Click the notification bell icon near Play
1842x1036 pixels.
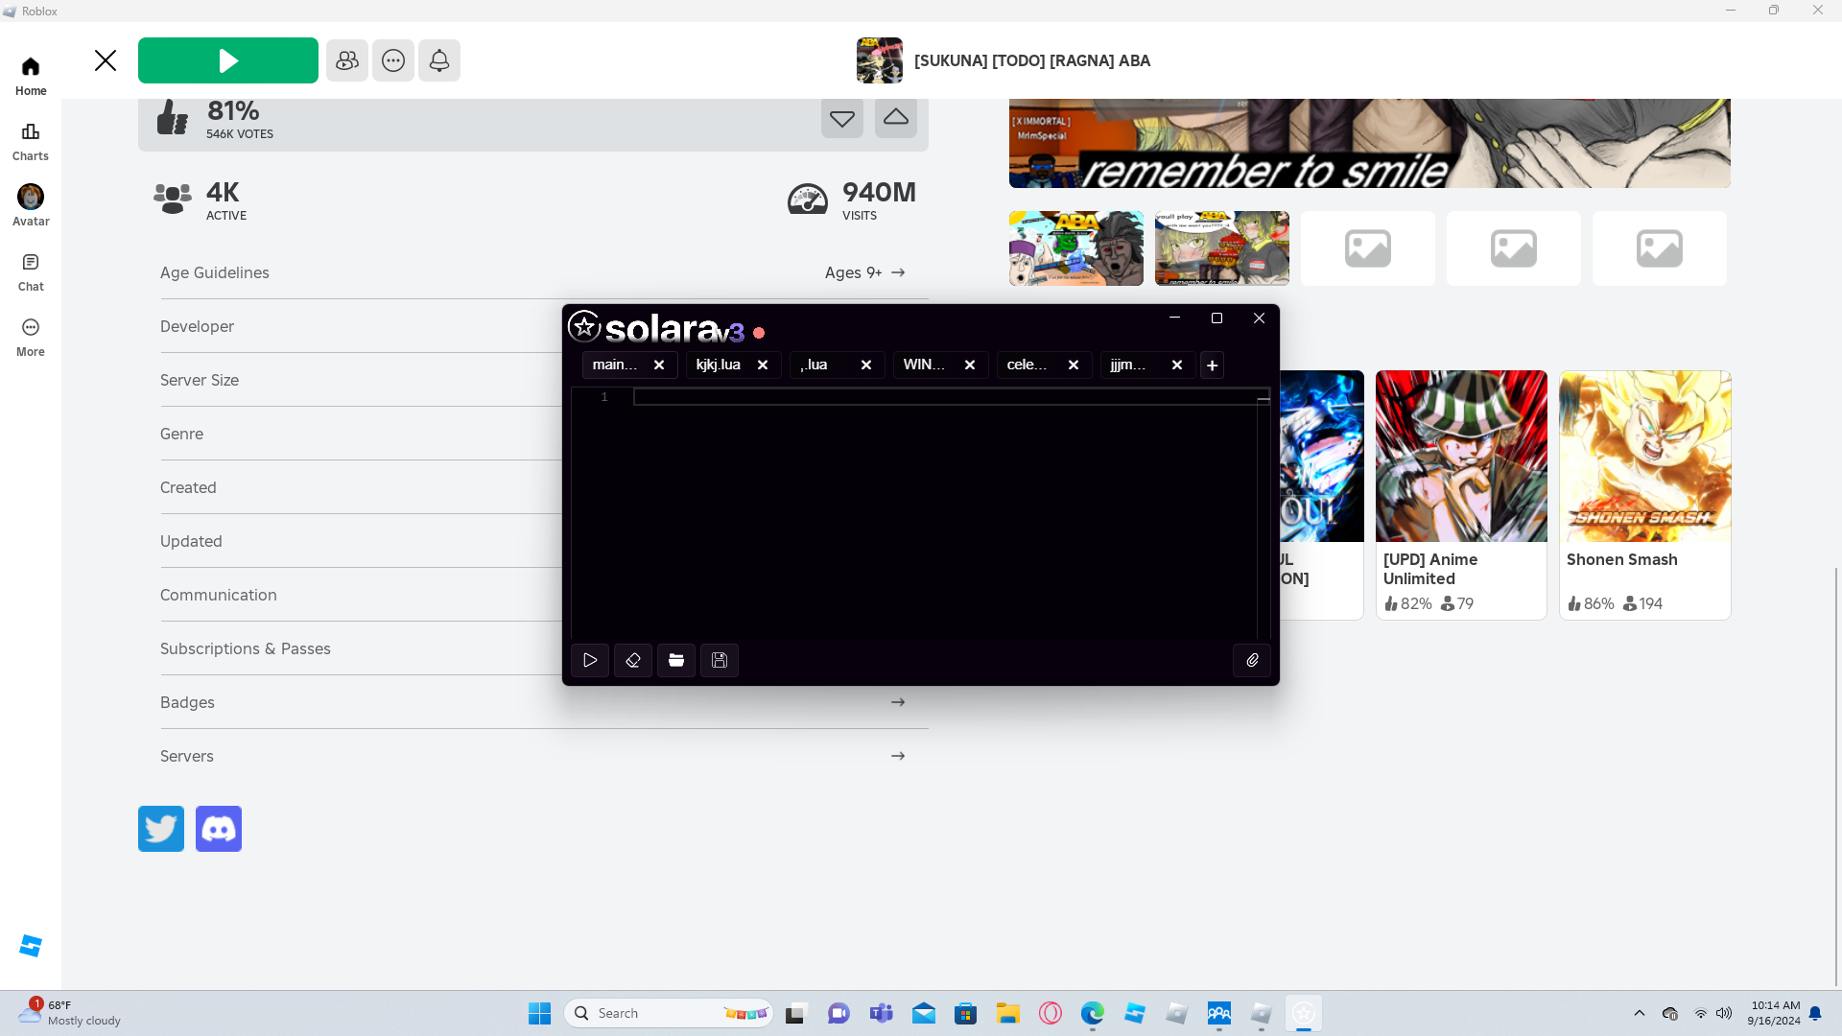(439, 60)
